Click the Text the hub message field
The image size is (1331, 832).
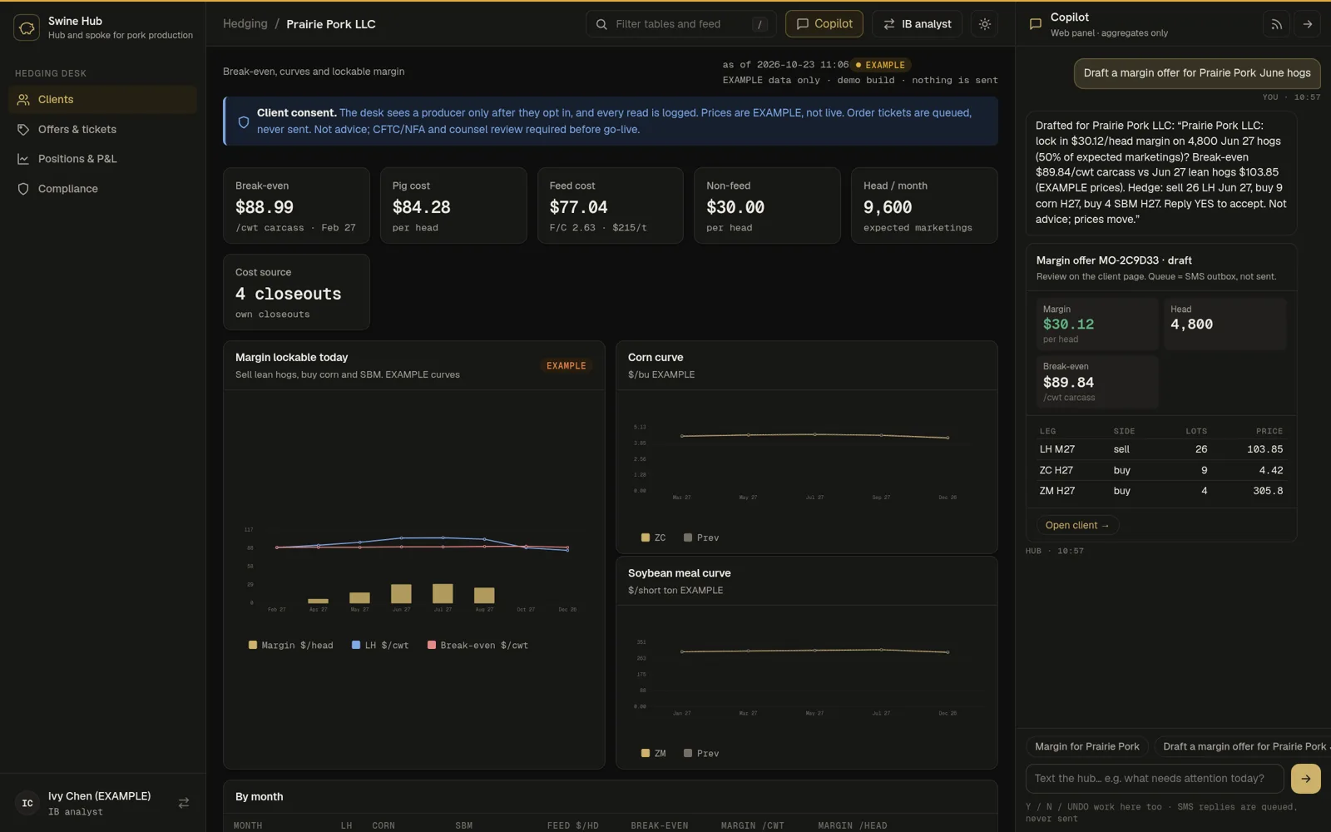pyautogui.click(x=1155, y=779)
